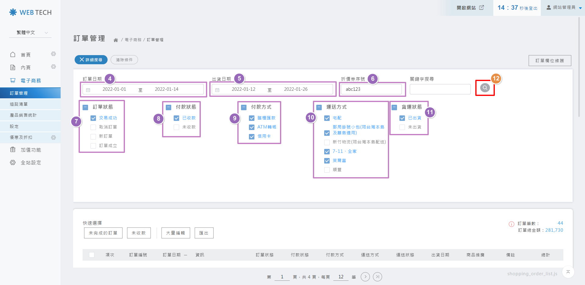Click the gear icon beside 首頁

(x=53, y=54)
